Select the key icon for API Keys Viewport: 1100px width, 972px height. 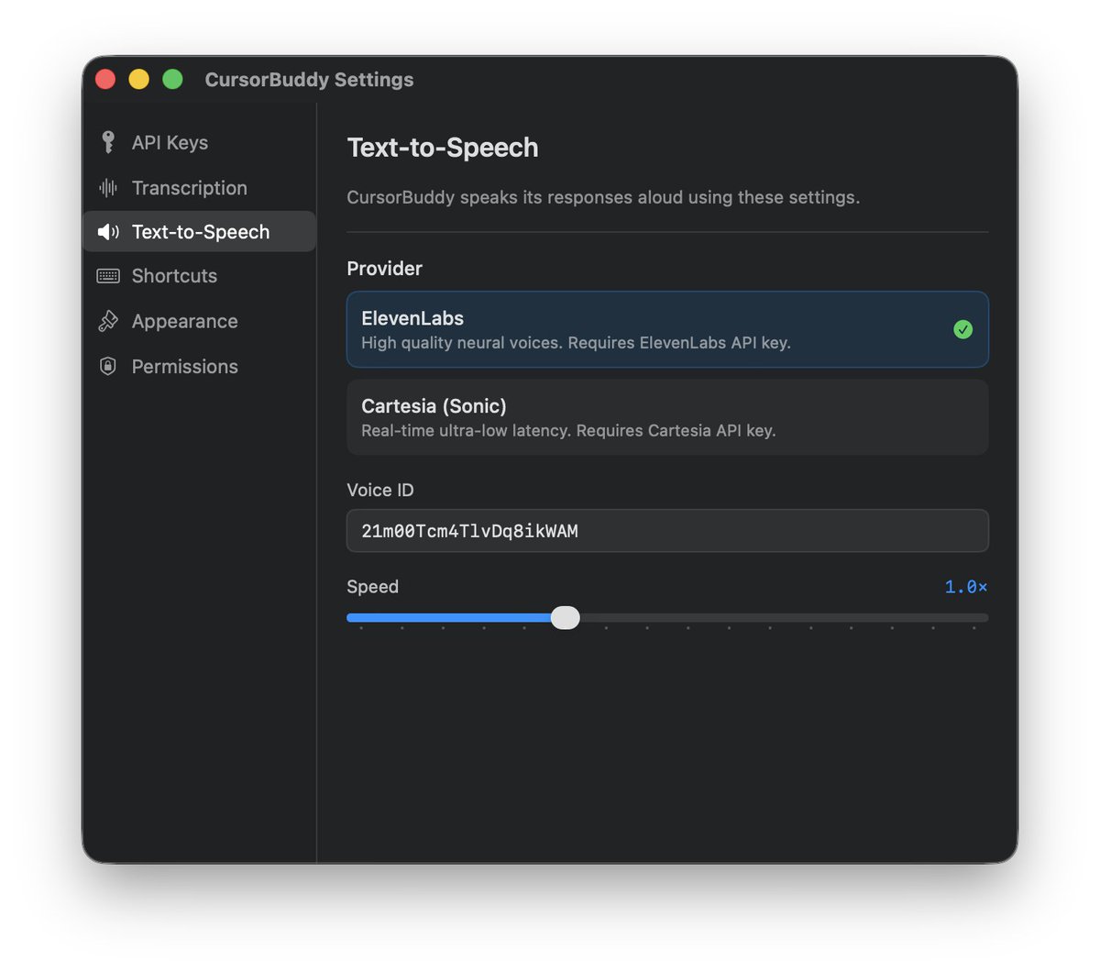109,142
